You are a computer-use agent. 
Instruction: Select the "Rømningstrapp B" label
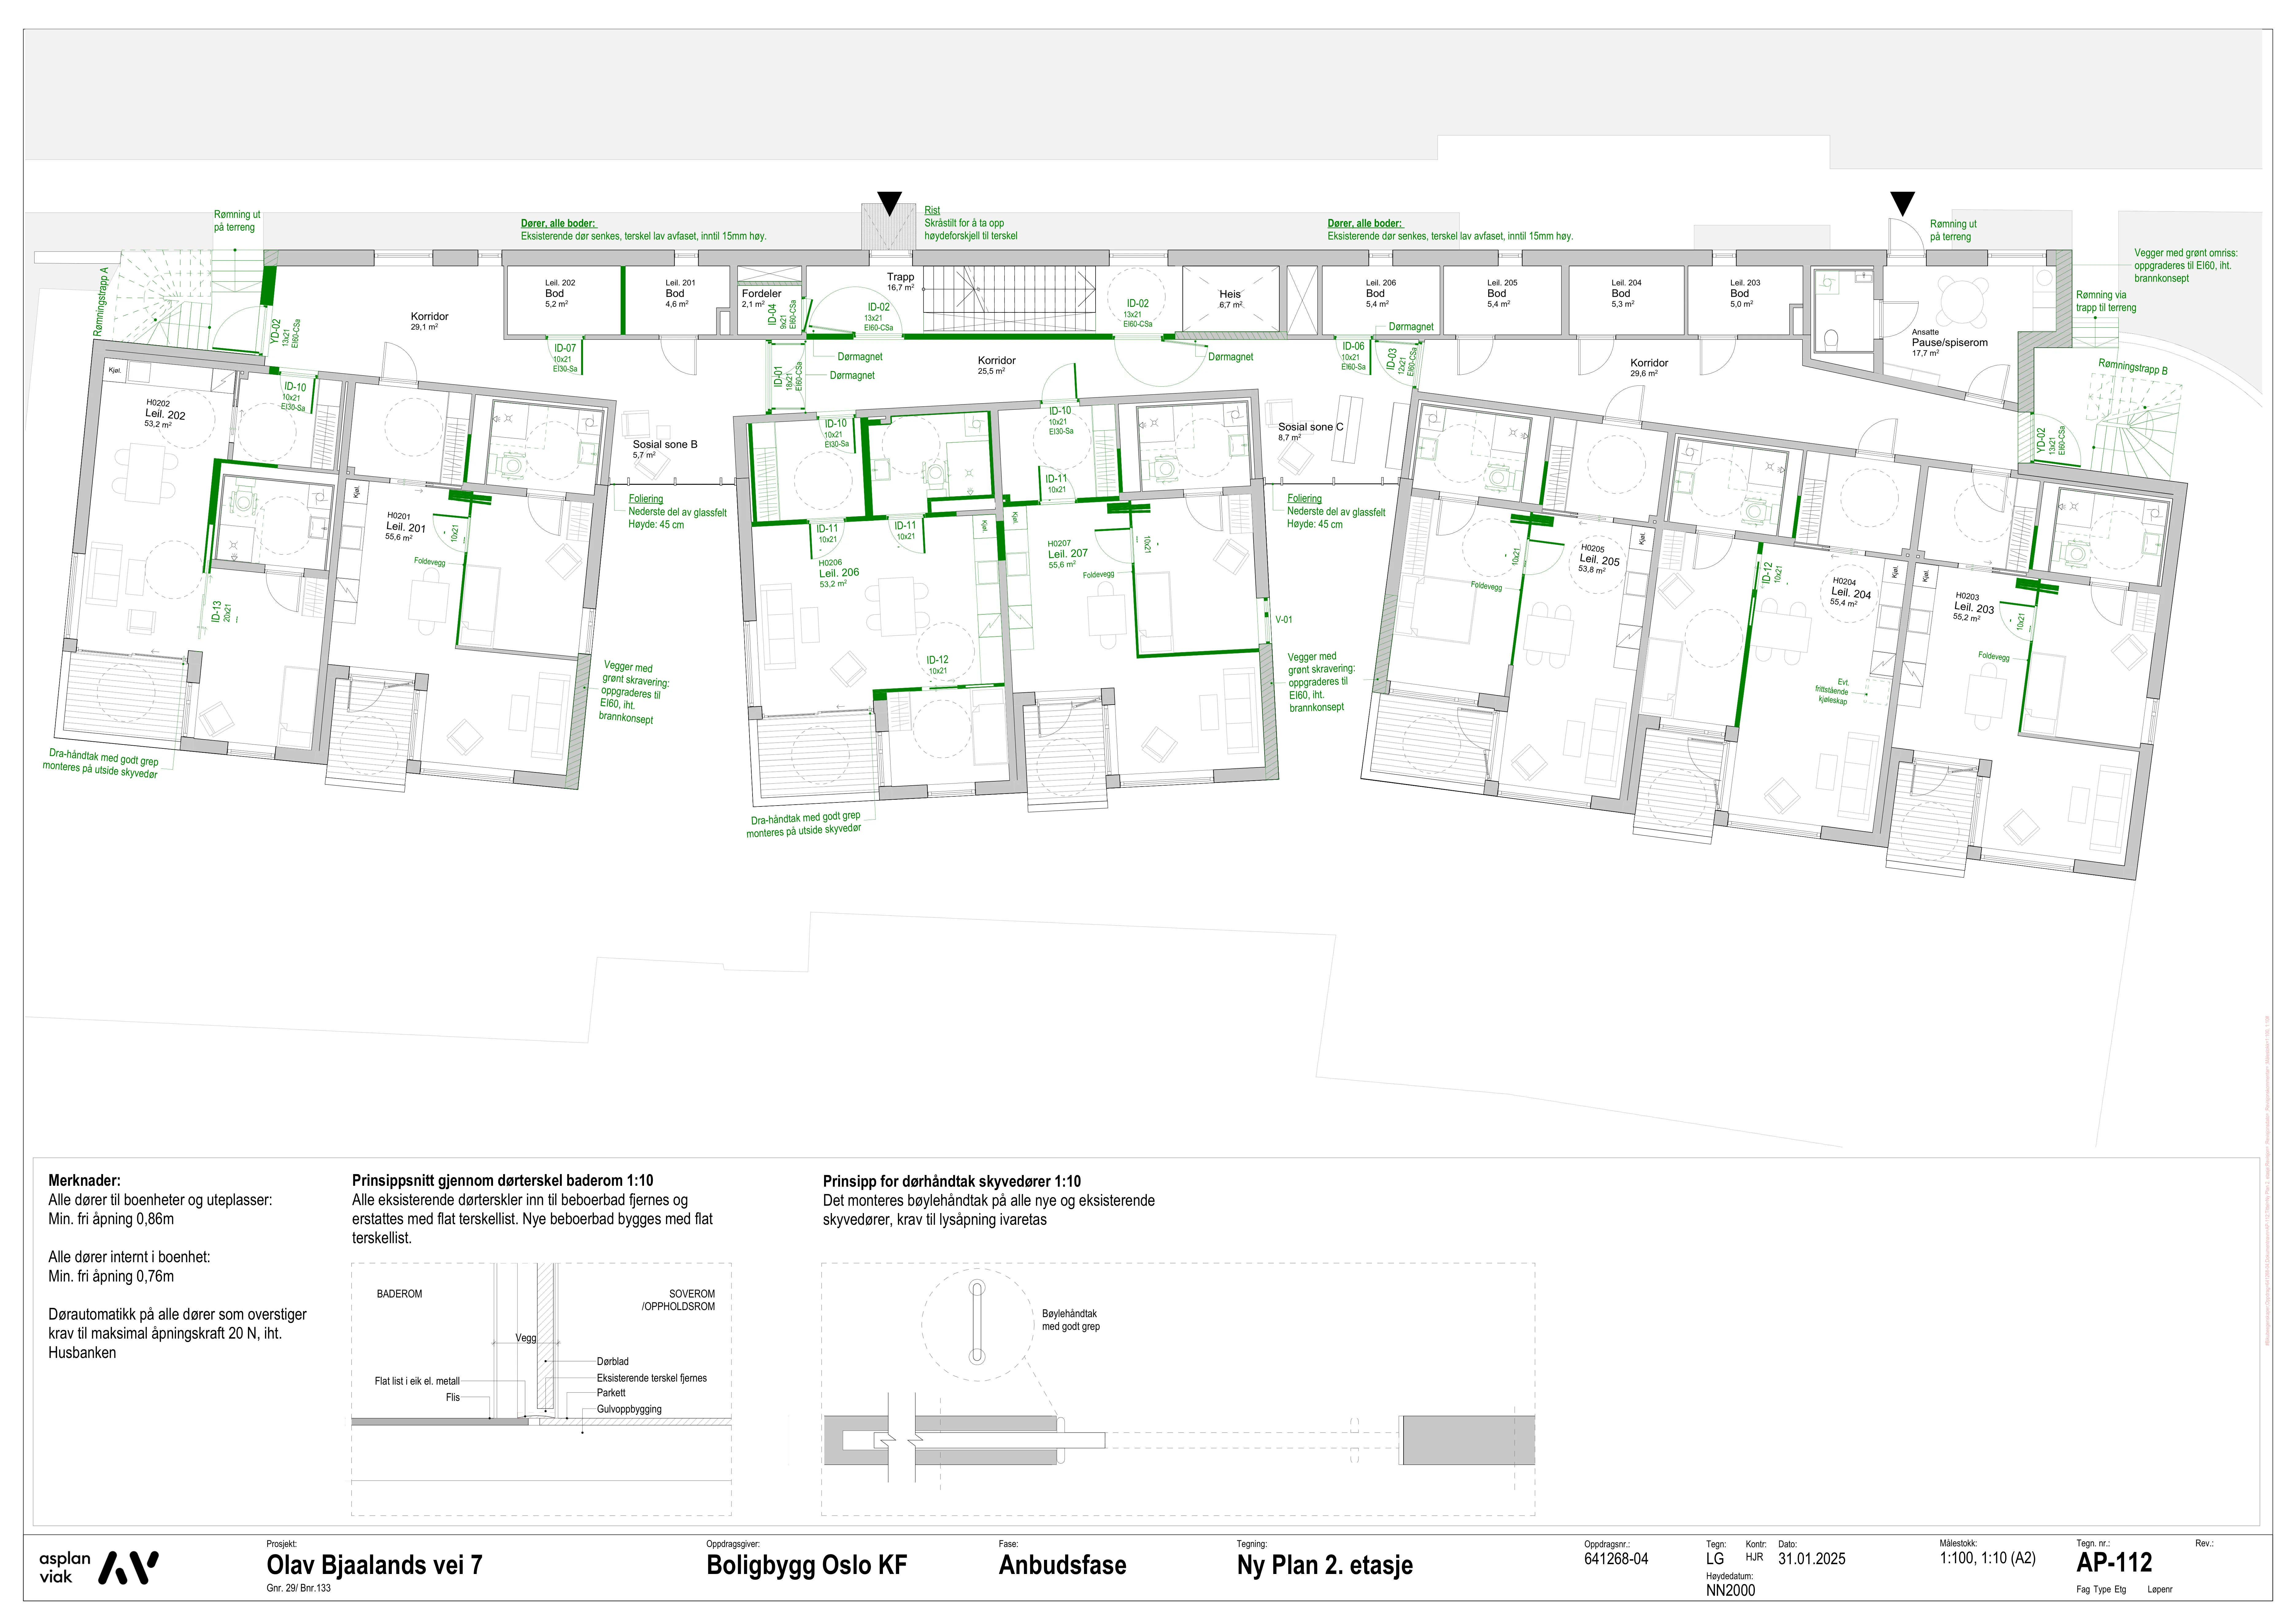point(2133,367)
